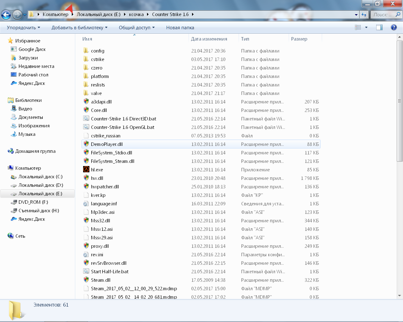Select "Локальный диск (D:)" in sidebar

(x=41, y=185)
